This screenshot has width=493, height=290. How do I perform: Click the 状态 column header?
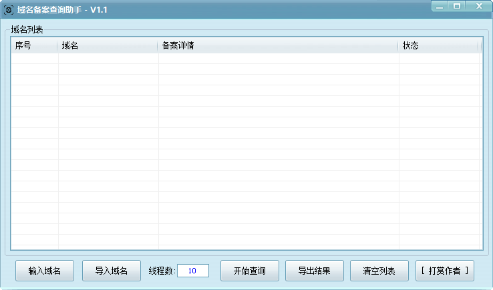(438, 46)
